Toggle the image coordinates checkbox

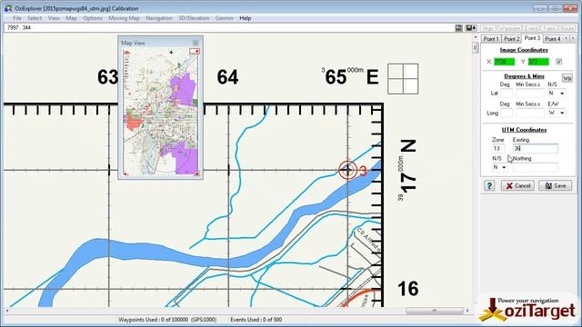[558, 62]
